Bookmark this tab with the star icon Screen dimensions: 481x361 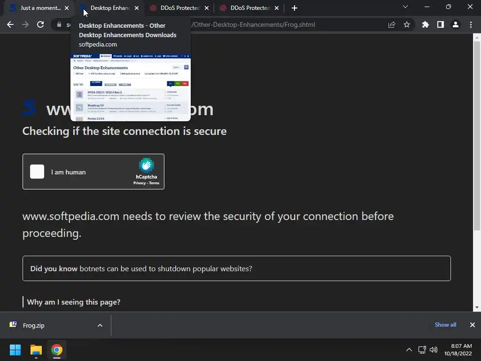407,24
